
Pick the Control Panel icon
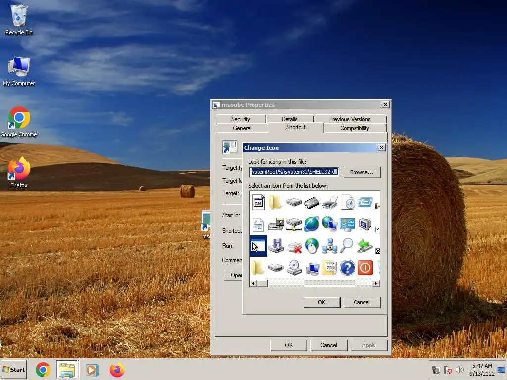pyautogui.click(x=348, y=225)
